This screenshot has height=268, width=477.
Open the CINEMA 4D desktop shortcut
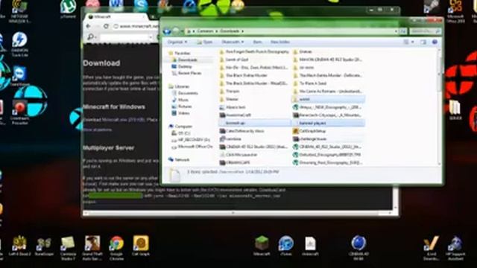click(x=358, y=248)
